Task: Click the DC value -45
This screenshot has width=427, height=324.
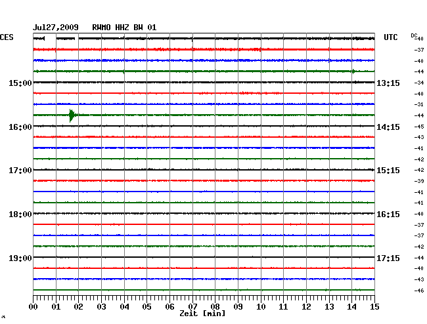Action: [x=419, y=127]
